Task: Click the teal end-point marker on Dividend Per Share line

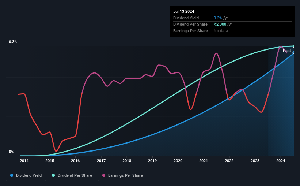Action: [294, 46]
